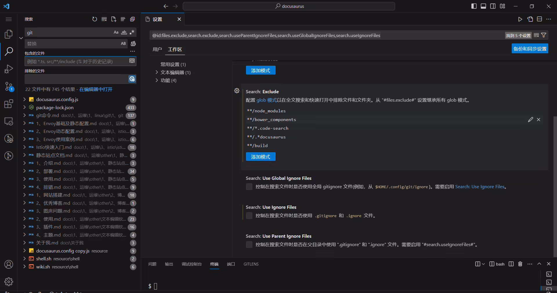The image size is (557, 293).
Task: Refresh the search results
Action: point(95,19)
